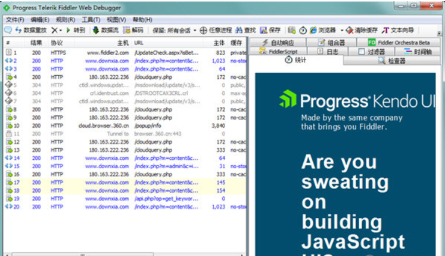The image size is (445, 256).
Task: Open the 规则(R) menu
Action: (66, 20)
